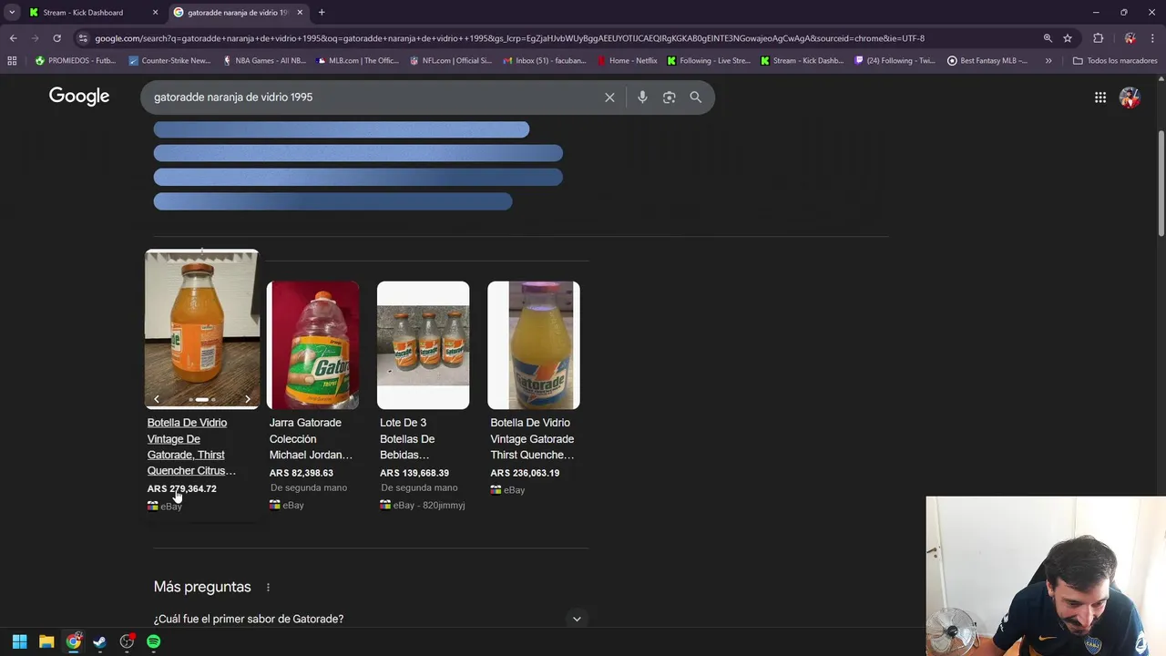
Task: Click the Gatorade jug thumbnail
Action: (312, 345)
